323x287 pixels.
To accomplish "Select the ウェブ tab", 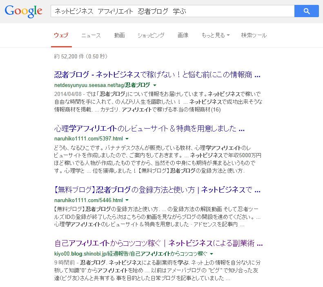I will point(61,36).
